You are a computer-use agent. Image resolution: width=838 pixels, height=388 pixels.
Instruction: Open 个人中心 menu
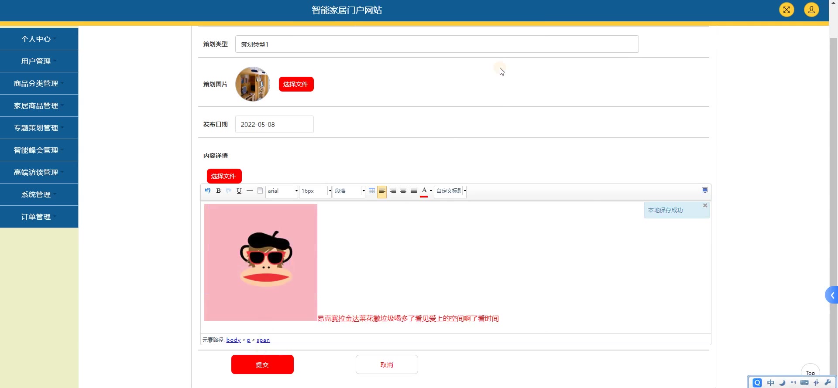coord(39,39)
